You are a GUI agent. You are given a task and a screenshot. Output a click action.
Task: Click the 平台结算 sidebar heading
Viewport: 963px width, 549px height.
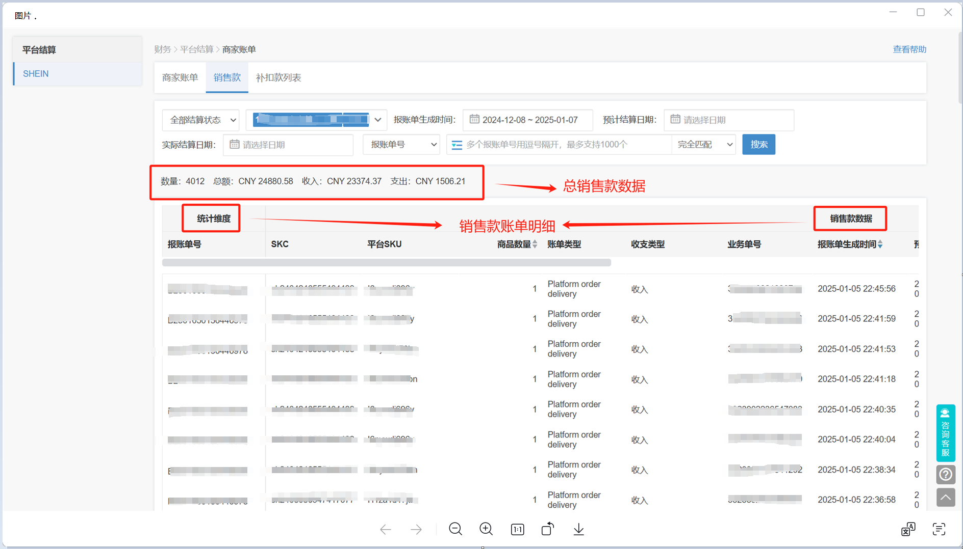[39, 50]
